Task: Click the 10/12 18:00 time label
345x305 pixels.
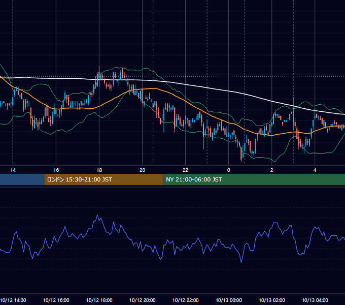Action: click(99, 300)
